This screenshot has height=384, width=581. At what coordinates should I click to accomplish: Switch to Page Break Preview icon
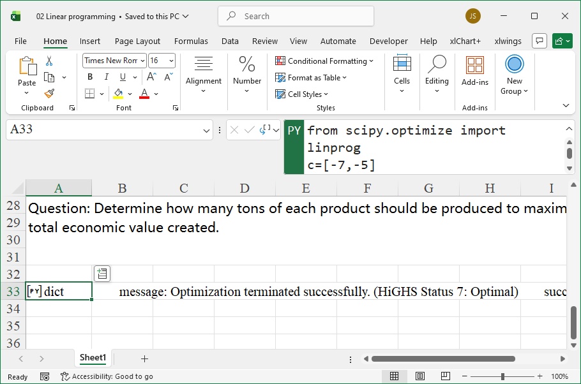(446, 376)
